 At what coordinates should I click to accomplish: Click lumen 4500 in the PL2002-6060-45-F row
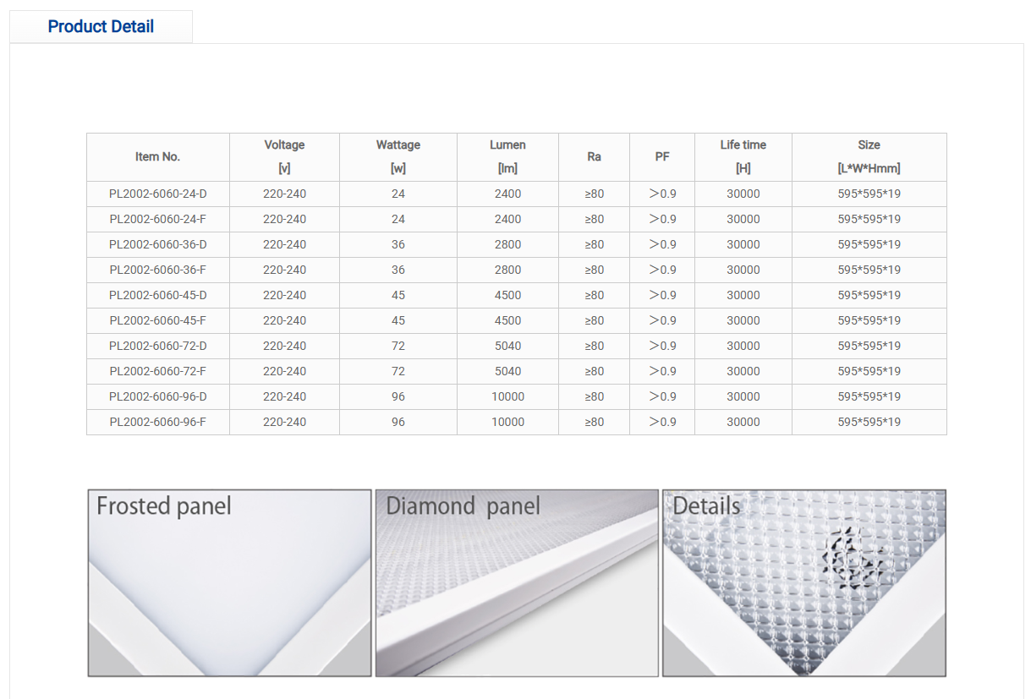(507, 320)
